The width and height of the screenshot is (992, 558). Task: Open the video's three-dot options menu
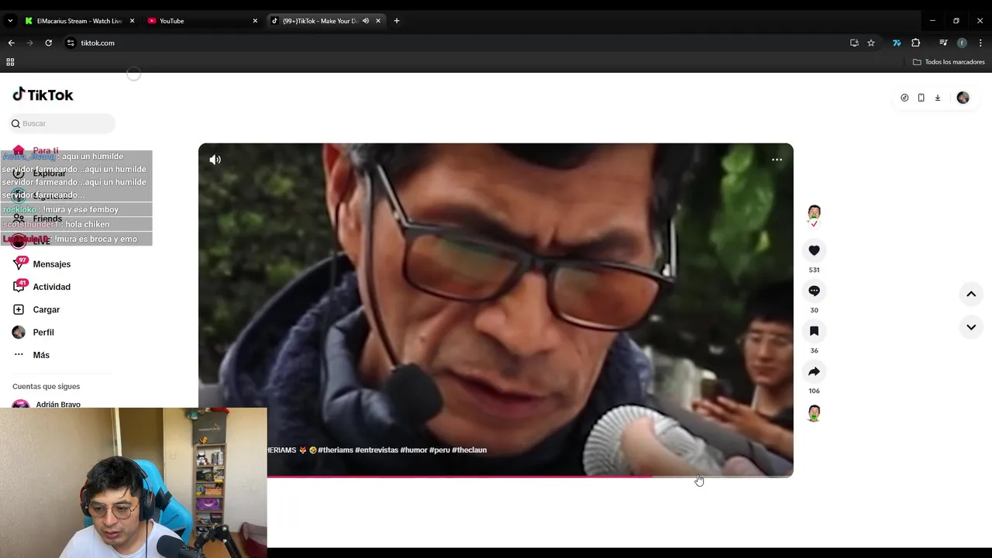(x=777, y=160)
